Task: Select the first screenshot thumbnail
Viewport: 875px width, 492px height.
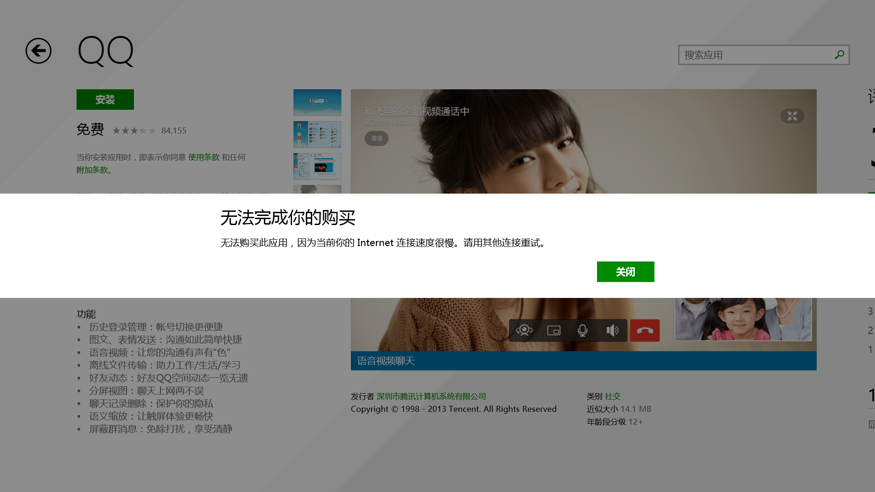Action: pos(317,102)
